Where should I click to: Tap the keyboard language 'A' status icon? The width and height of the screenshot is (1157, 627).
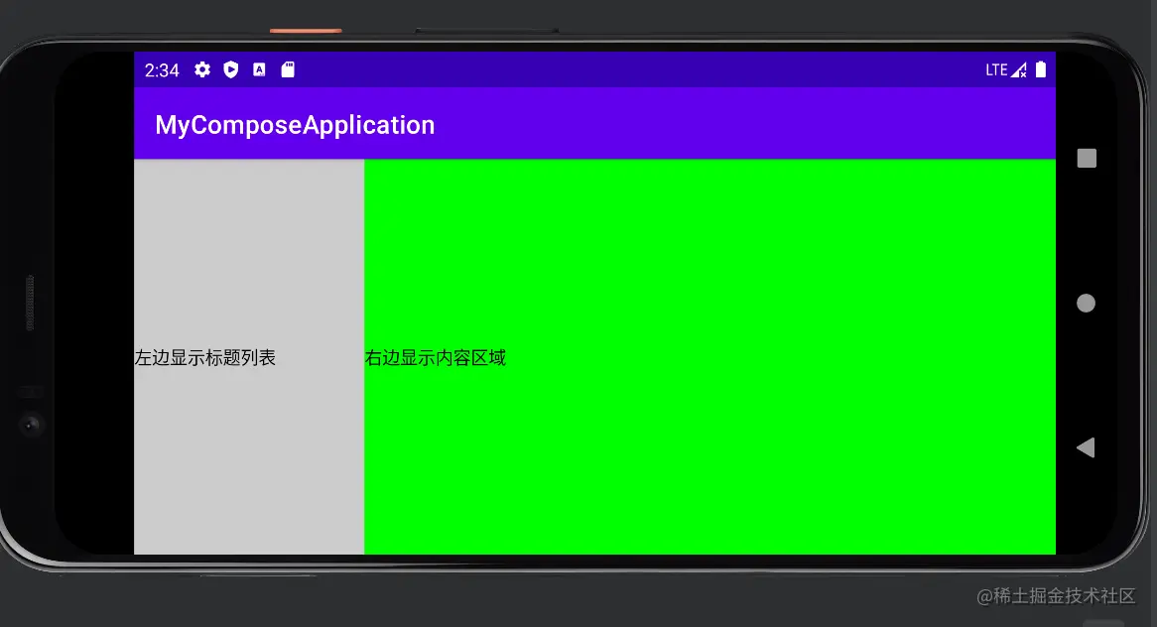click(x=259, y=69)
